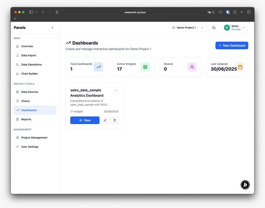
Task: Open the browser sidebar dropdown arrow
Action: click(x=37, y=12)
